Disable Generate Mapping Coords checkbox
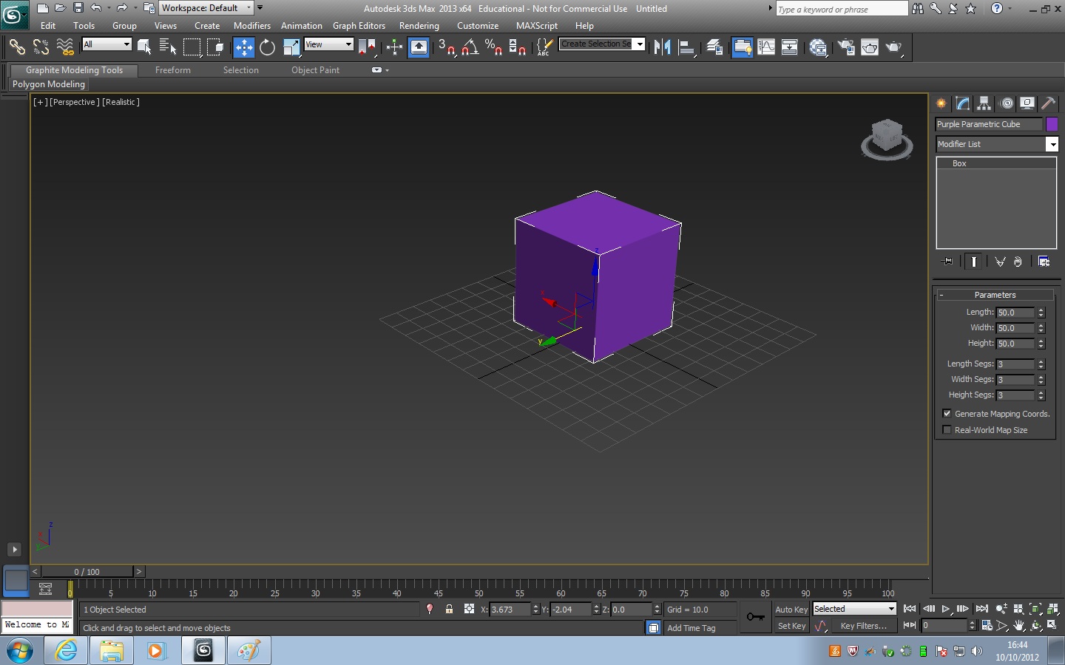This screenshot has width=1065, height=665. tap(947, 414)
